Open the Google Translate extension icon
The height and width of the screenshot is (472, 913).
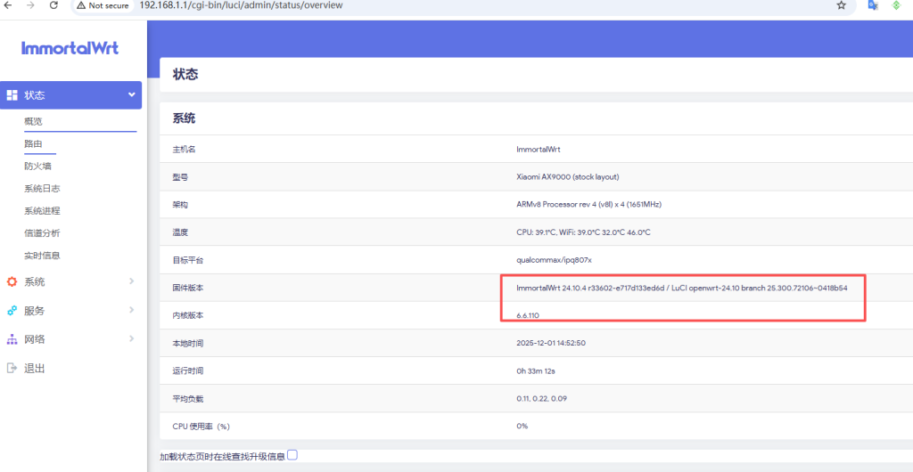(874, 5)
